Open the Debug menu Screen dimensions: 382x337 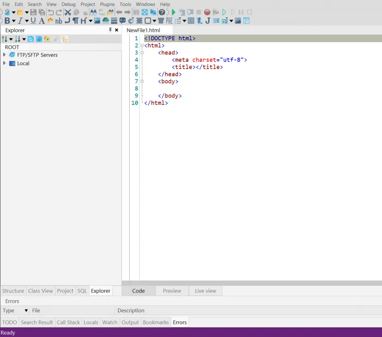[68, 4]
